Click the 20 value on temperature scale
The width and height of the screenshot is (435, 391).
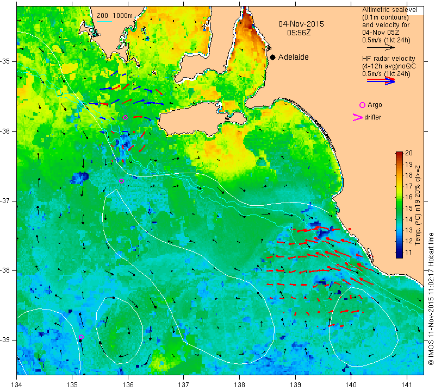click(x=409, y=153)
